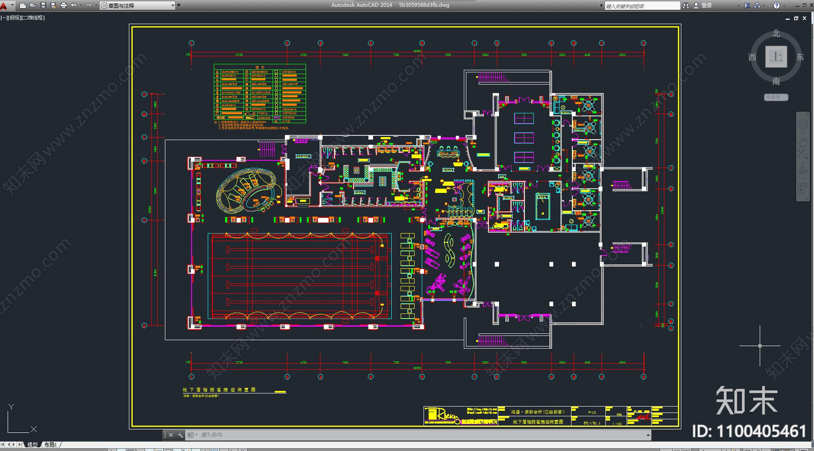
Task: Click the Help question mark icon
Action: [x=776, y=6]
